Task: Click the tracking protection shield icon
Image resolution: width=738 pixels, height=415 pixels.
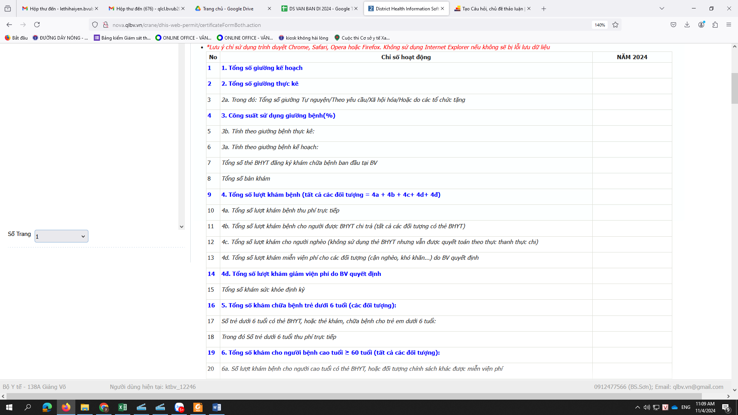Action: 95,25
